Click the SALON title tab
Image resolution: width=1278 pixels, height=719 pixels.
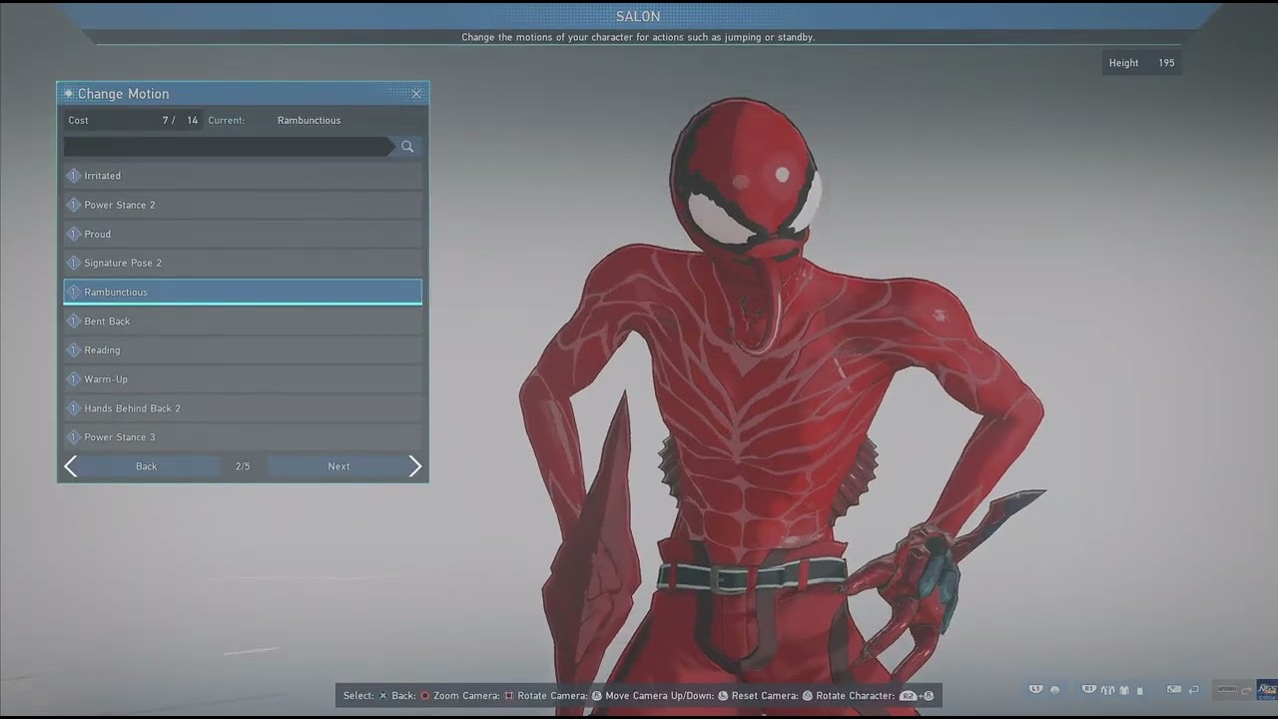tap(638, 16)
